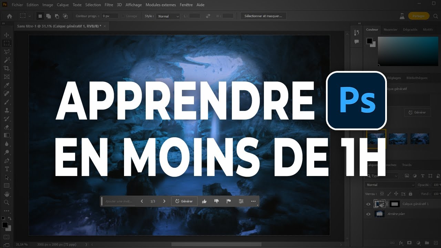The image size is (441, 248).
Task: Select the Pen tool
Action: click(x=7, y=161)
